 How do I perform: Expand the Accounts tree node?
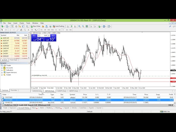point(2,68)
